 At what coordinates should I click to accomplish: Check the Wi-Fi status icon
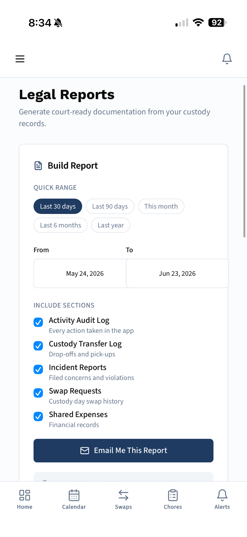198,23
